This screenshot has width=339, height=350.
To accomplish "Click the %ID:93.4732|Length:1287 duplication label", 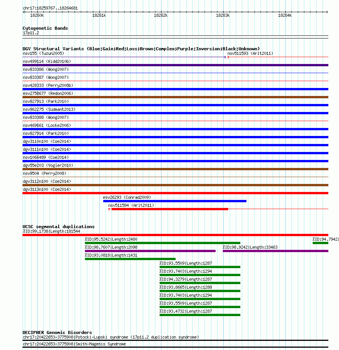I will point(185,311).
